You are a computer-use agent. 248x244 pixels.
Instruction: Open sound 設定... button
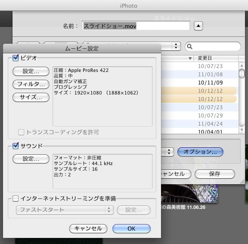pyautogui.click(x=31, y=159)
